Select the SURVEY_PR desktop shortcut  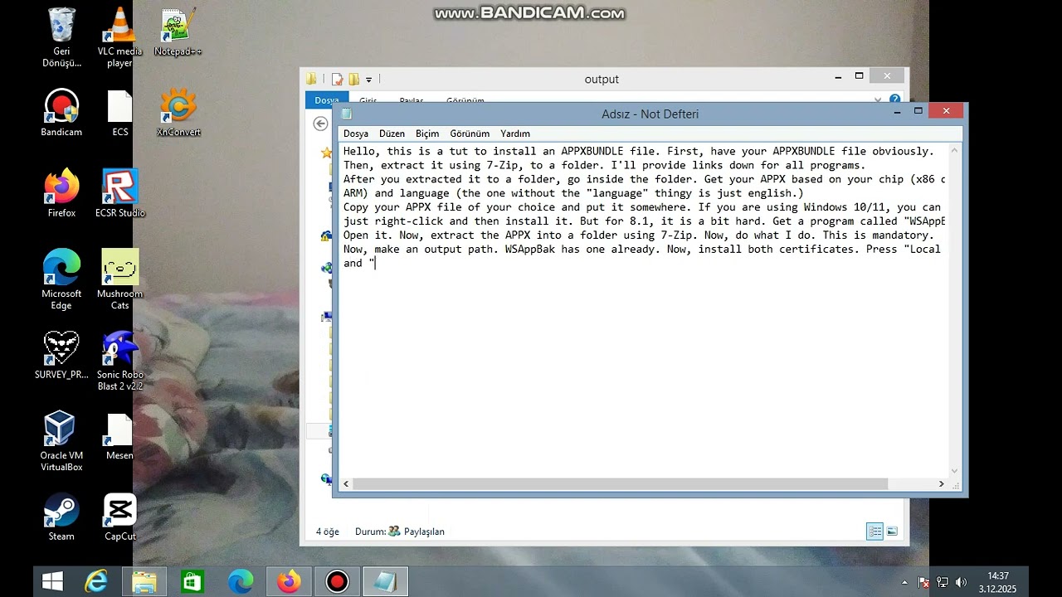(61, 356)
